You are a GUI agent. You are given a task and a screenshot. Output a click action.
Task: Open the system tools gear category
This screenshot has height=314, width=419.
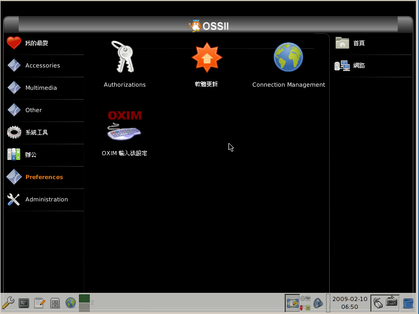[36, 132]
